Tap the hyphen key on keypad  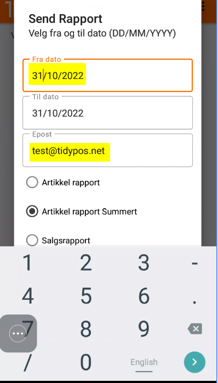point(194,264)
